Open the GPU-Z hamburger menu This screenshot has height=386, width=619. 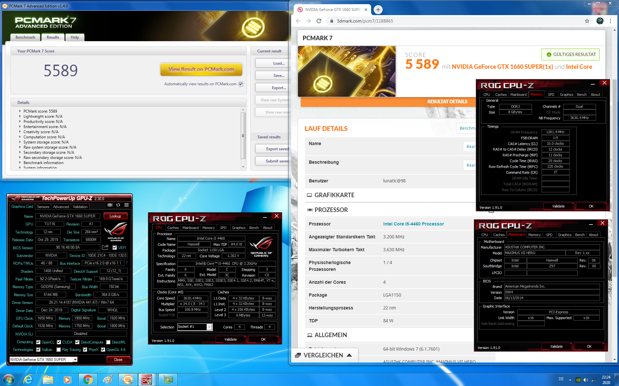tap(126, 205)
